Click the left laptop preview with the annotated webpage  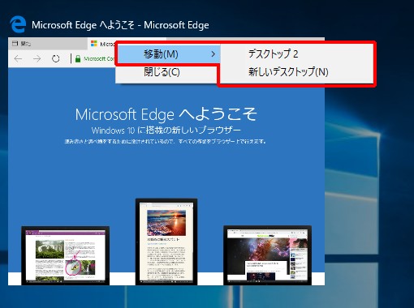tap(66, 255)
